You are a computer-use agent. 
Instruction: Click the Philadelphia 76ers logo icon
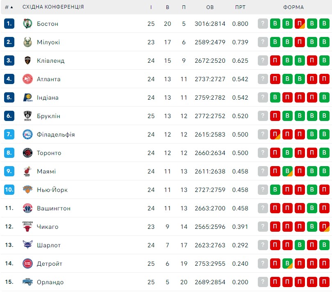point(27,134)
